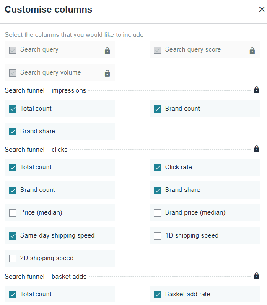
Task: Tick the 1D shipping speed checkbox
Action: [158, 236]
